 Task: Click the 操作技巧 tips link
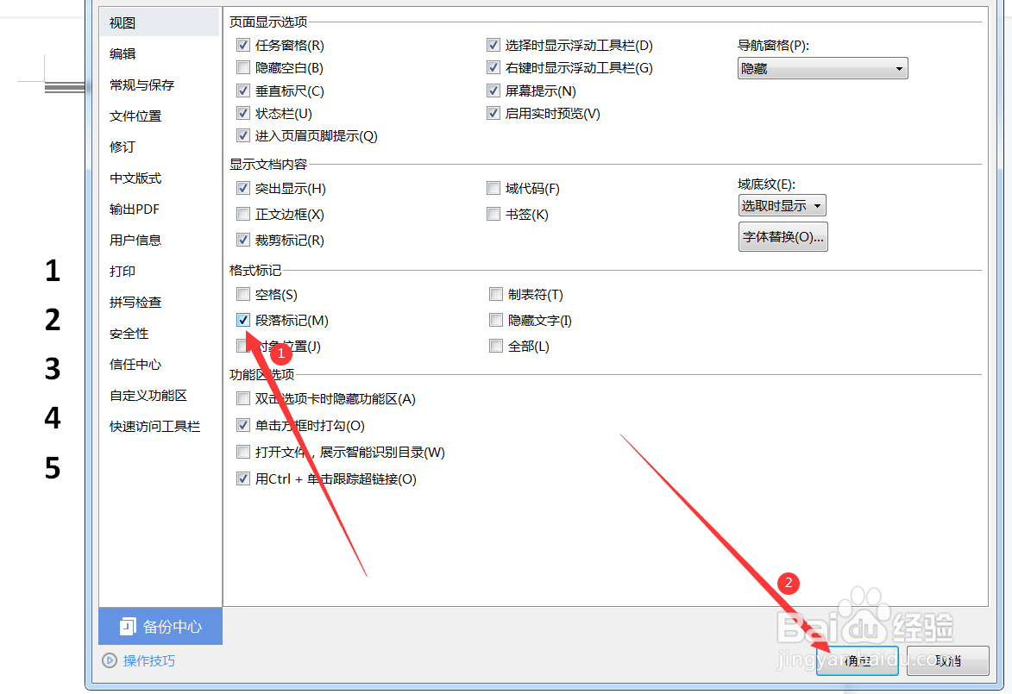coord(149,660)
